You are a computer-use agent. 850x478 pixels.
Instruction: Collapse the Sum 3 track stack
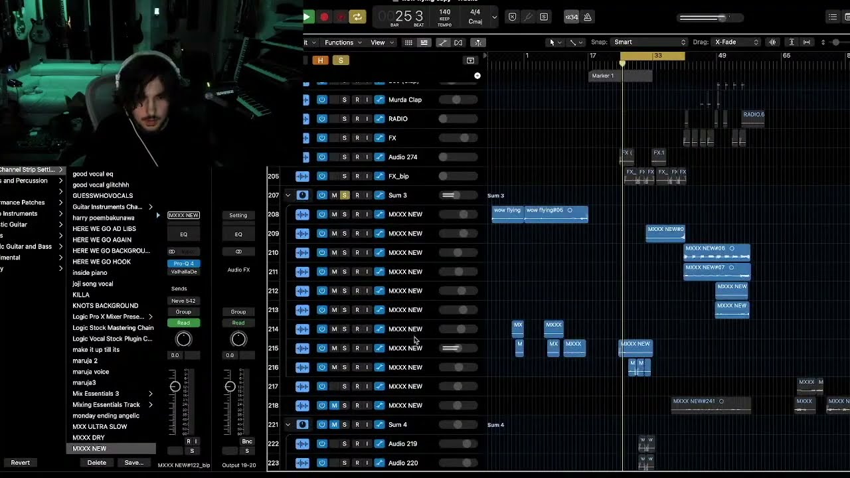click(288, 195)
